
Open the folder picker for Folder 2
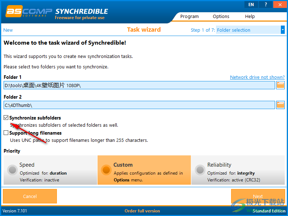point(280,105)
